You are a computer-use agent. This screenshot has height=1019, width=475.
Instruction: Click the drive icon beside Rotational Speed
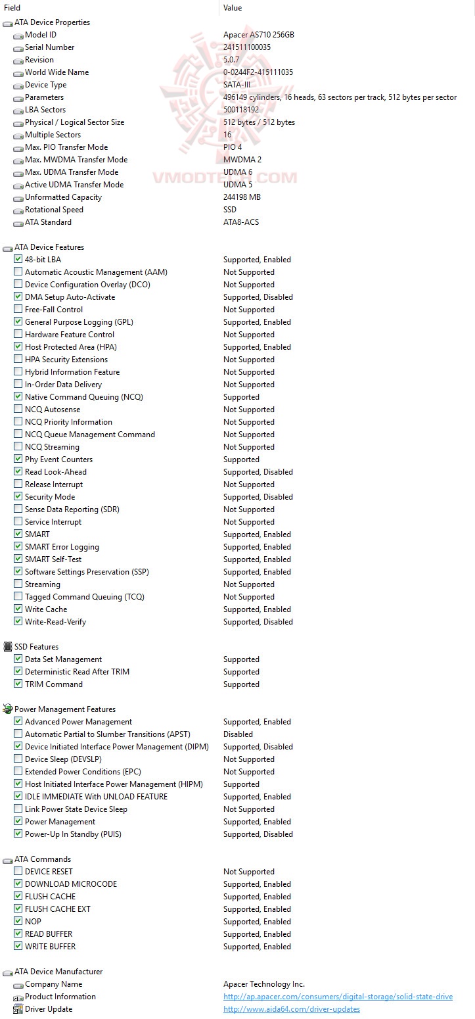coord(18,210)
